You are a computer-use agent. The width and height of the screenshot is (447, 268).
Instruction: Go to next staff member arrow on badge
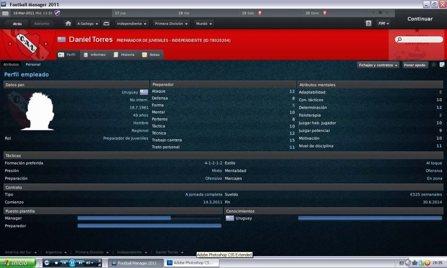[46, 44]
